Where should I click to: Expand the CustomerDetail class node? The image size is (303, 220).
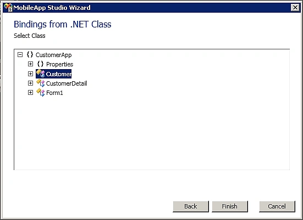point(30,83)
